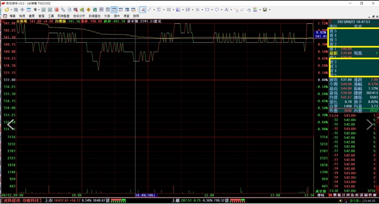The width and height of the screenshot is (379, 204).
Task: Switch to the 日 daily chart tab
Action: coord(343,195)
